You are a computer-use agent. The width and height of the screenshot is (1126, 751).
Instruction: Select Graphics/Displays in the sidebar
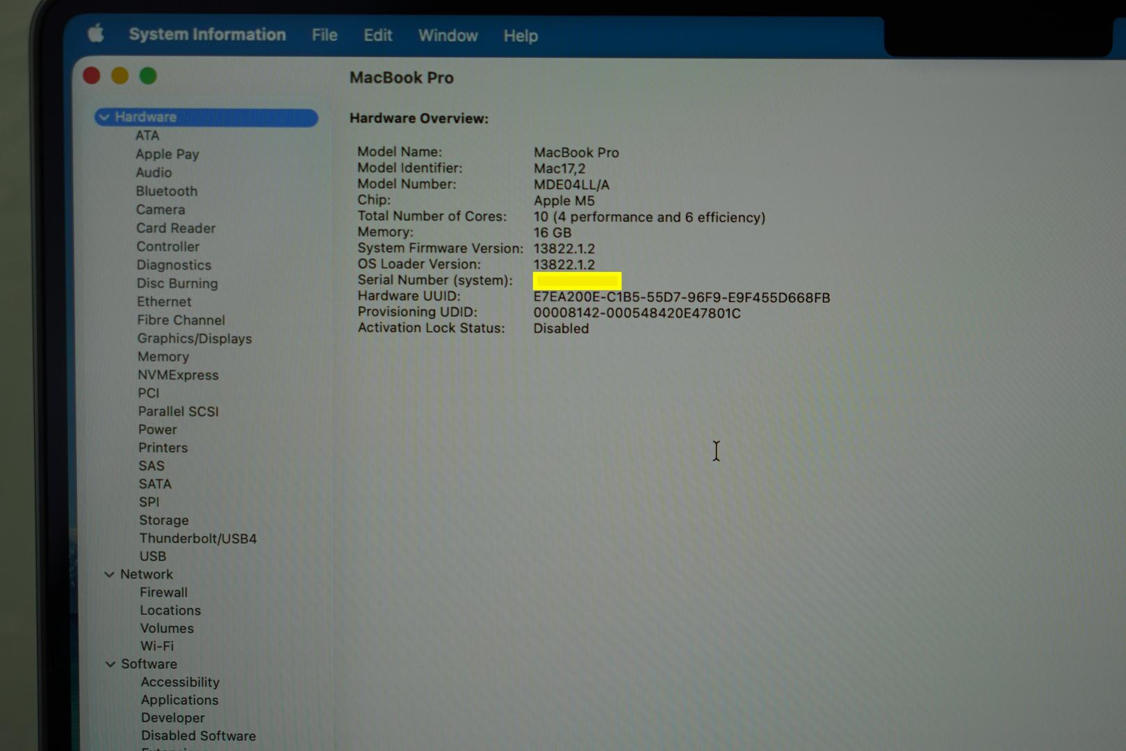point(195,339)
